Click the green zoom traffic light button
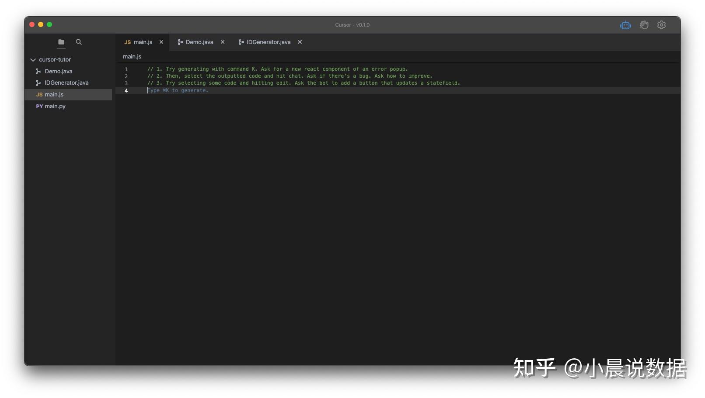 (x=49, y=24)
